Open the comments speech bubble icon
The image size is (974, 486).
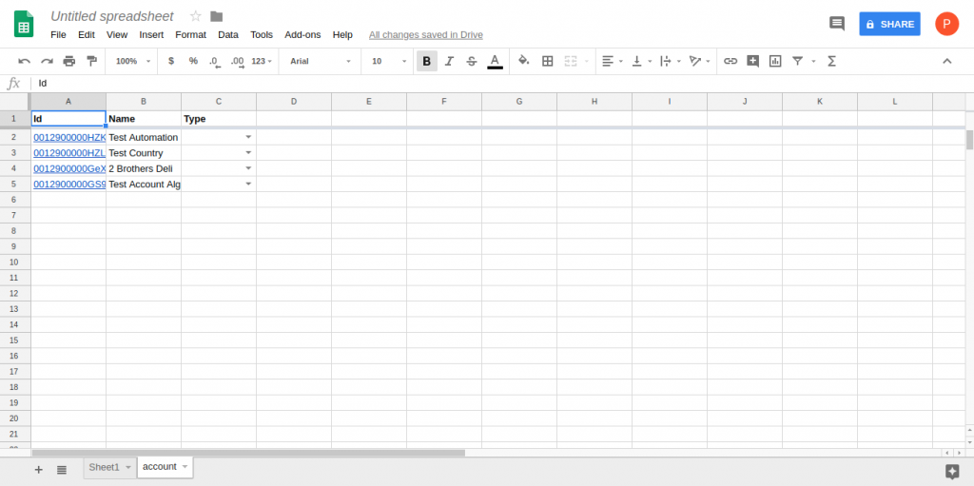tap(837, 24)
